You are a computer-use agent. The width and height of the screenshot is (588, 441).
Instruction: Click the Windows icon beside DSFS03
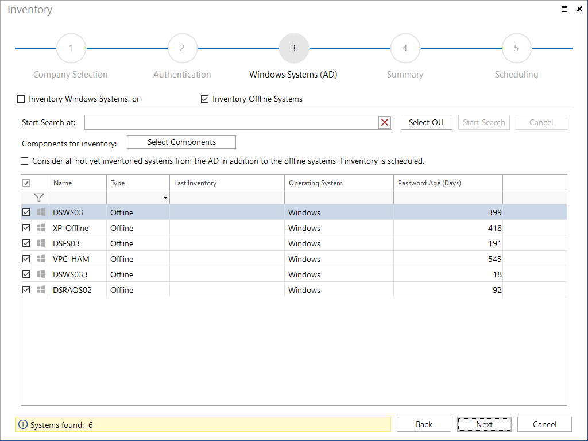tap(41, 243)
